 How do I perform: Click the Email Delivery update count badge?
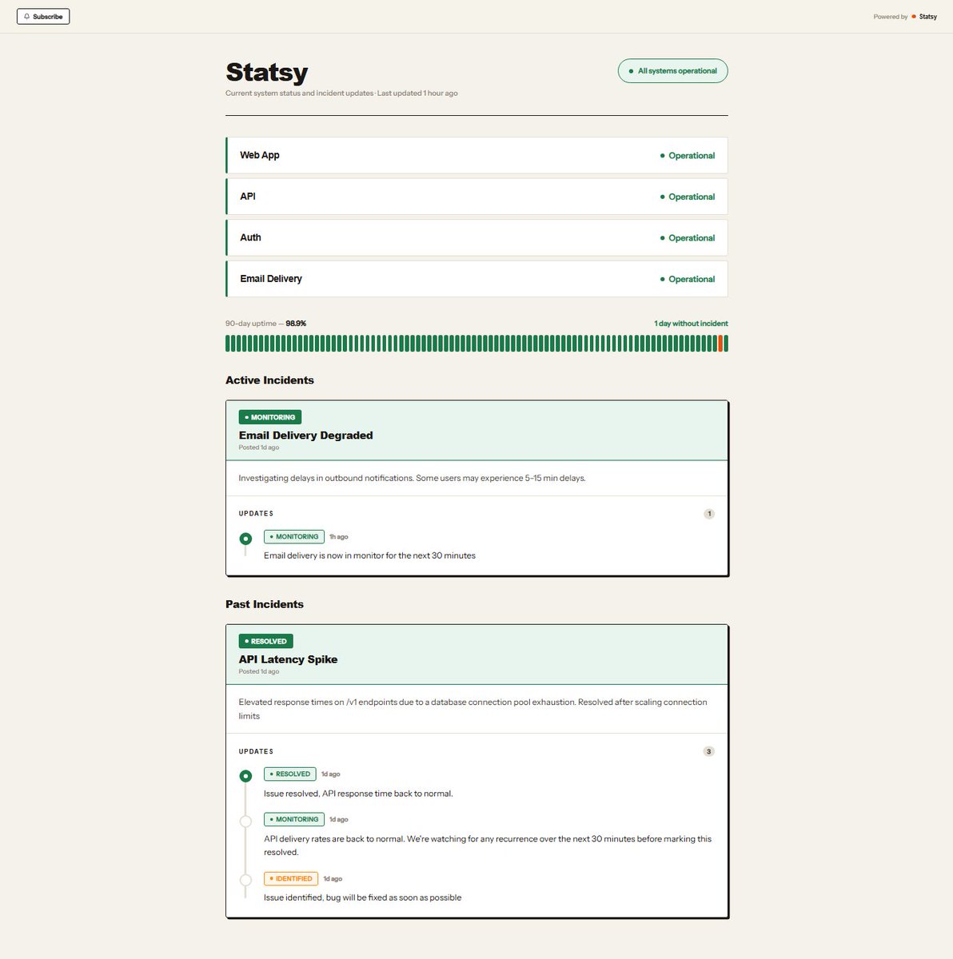pos(708,514)
